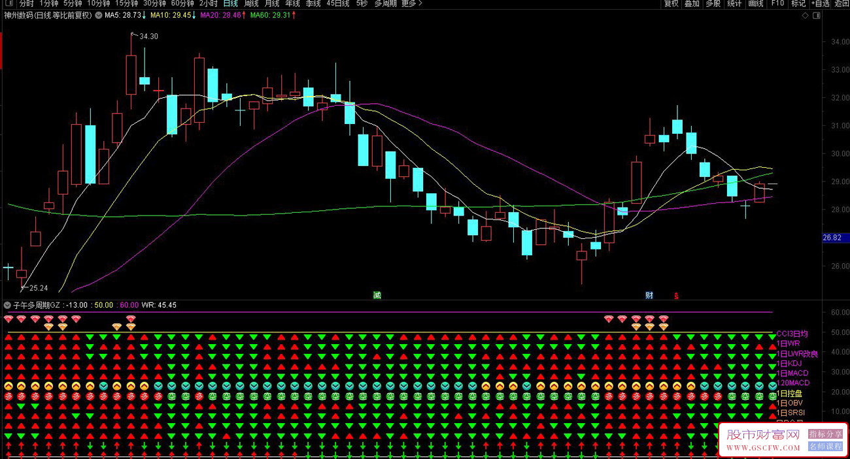Switch to the 季线 quarterly chart

[x=313, y=3]
